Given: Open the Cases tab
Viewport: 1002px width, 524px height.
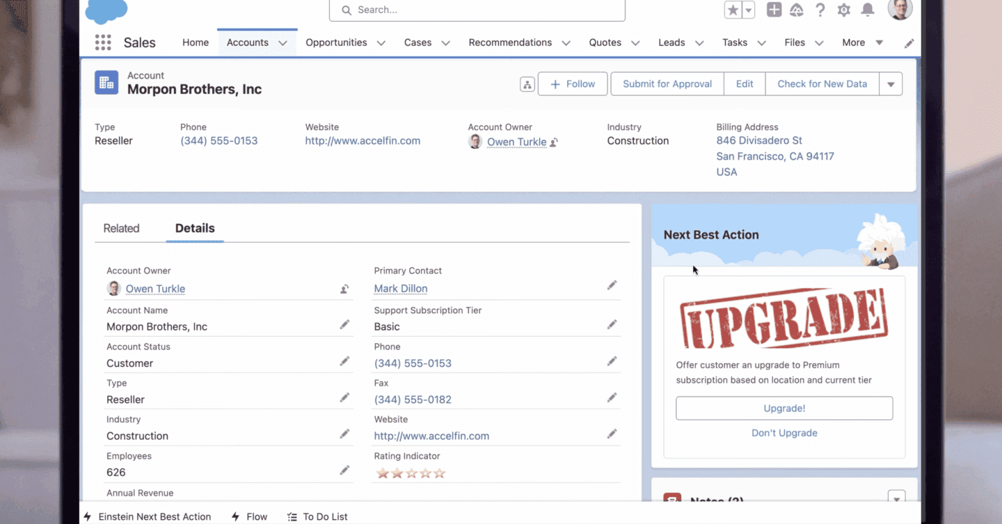Looking at the screenshot, I should tap(417, 42).
